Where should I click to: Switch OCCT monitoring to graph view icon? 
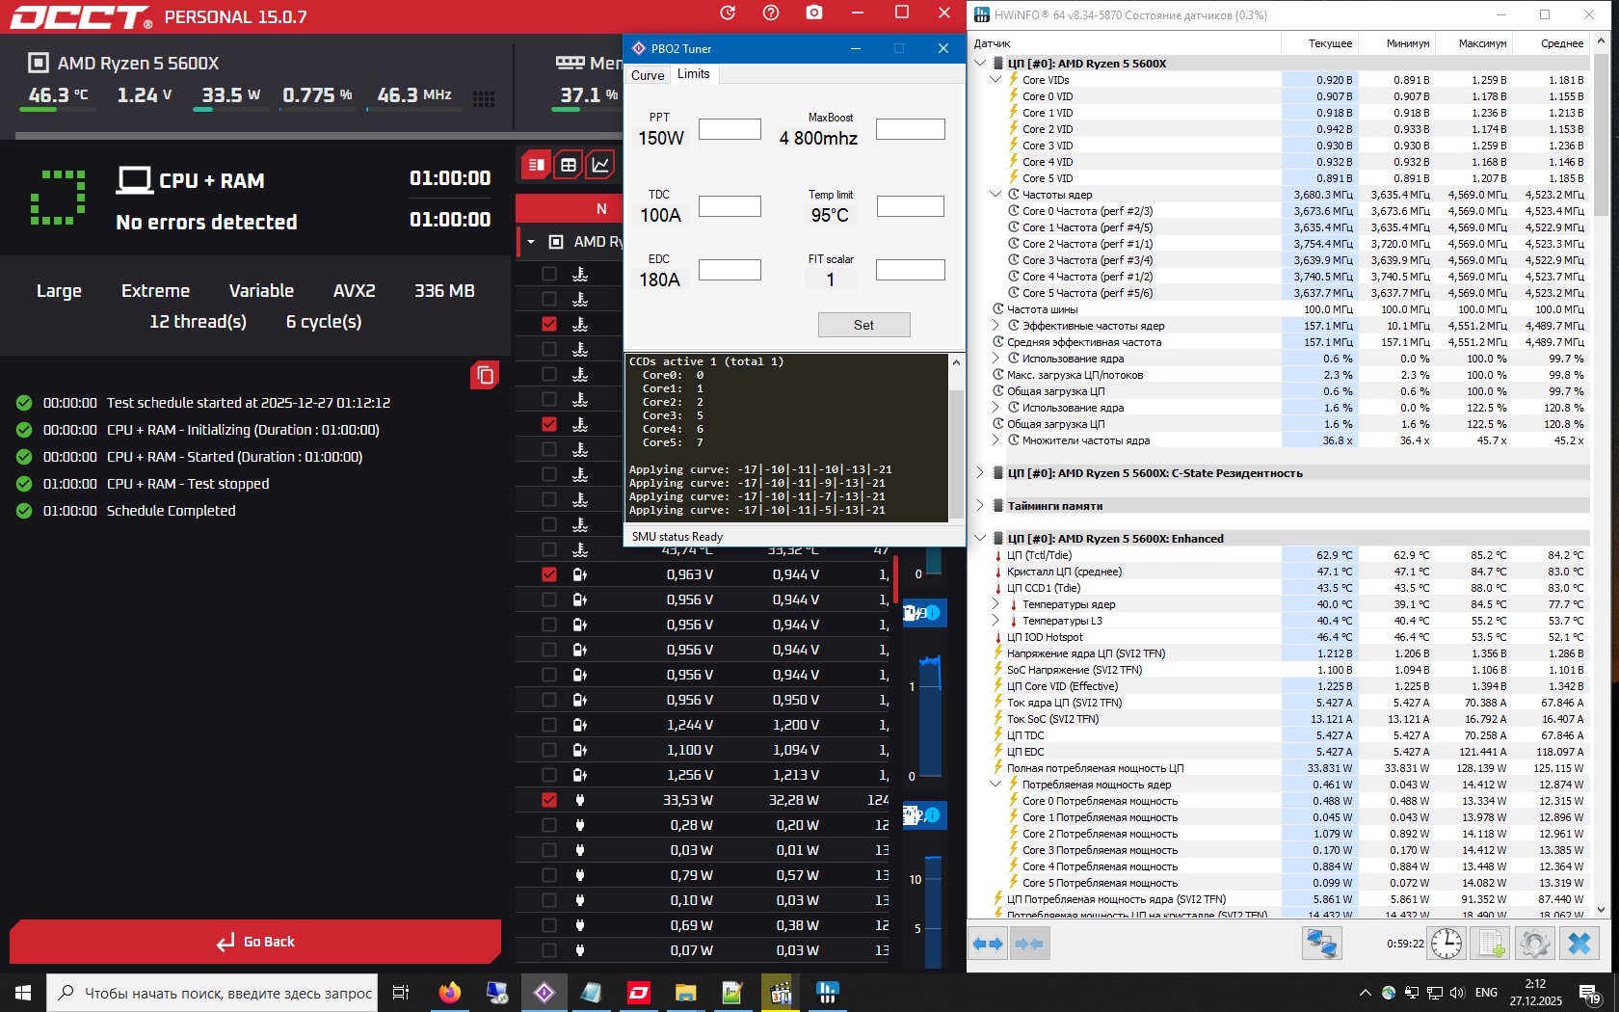[600, 165]
